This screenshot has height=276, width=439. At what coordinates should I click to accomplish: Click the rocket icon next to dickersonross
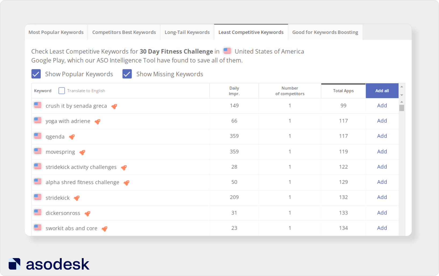coord(87,214)
